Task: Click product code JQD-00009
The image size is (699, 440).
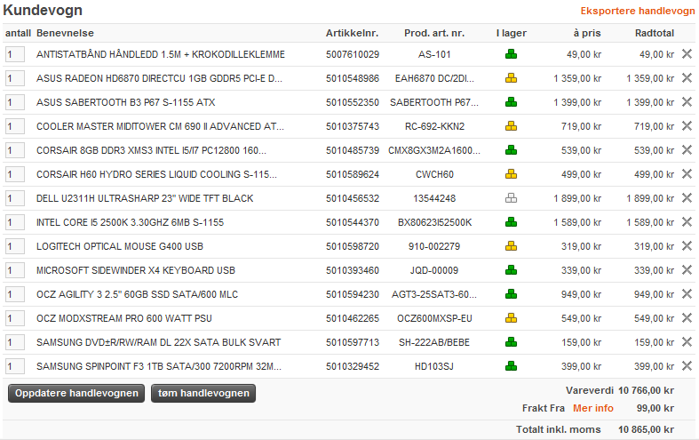Action: point(434,270)
